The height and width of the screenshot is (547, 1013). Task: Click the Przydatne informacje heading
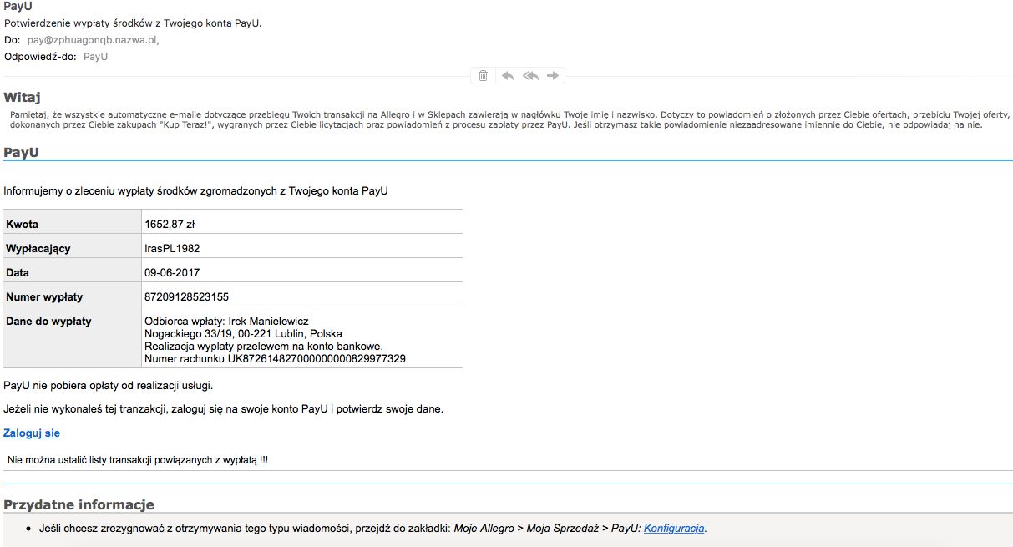tap(79, 505)
